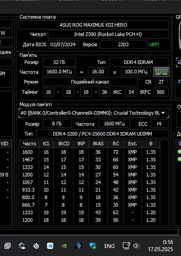Select the 800.0 frequency table row
The image size is (181, 256).
click(90, 197)
